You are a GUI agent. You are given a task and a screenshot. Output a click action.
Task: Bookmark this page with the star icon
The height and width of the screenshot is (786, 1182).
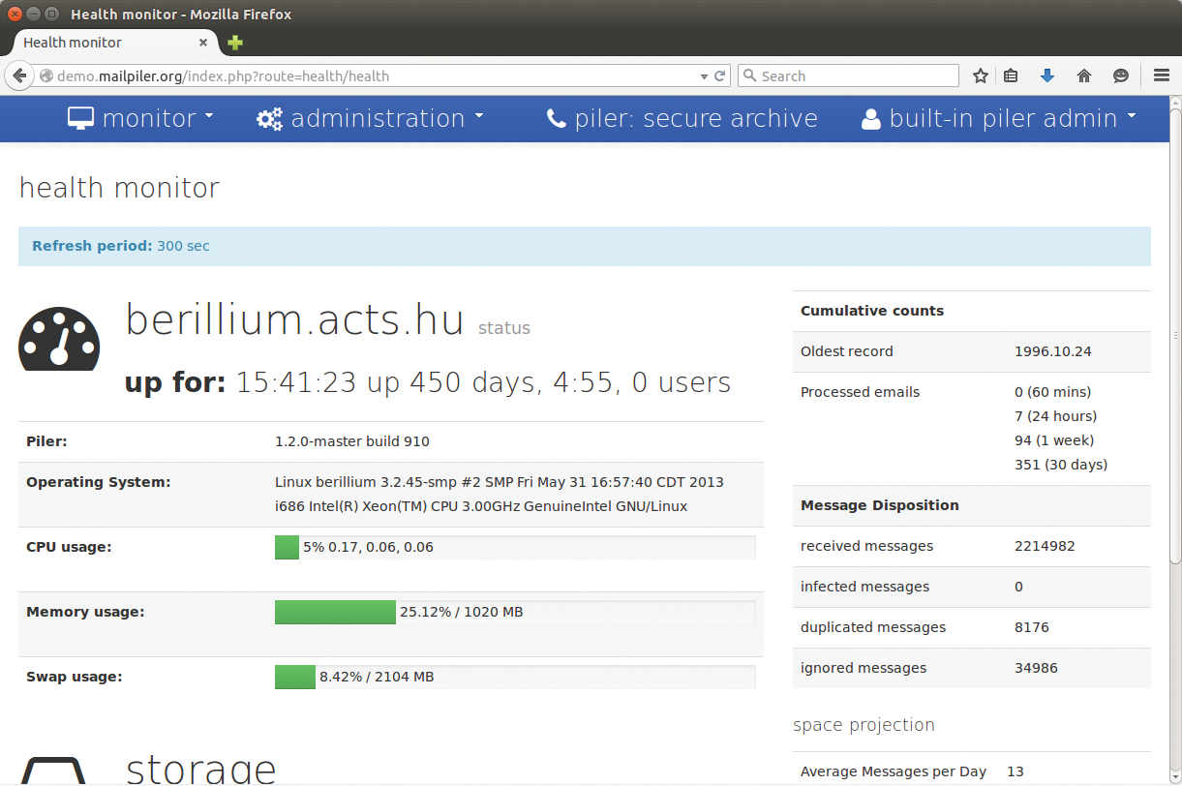981,76
